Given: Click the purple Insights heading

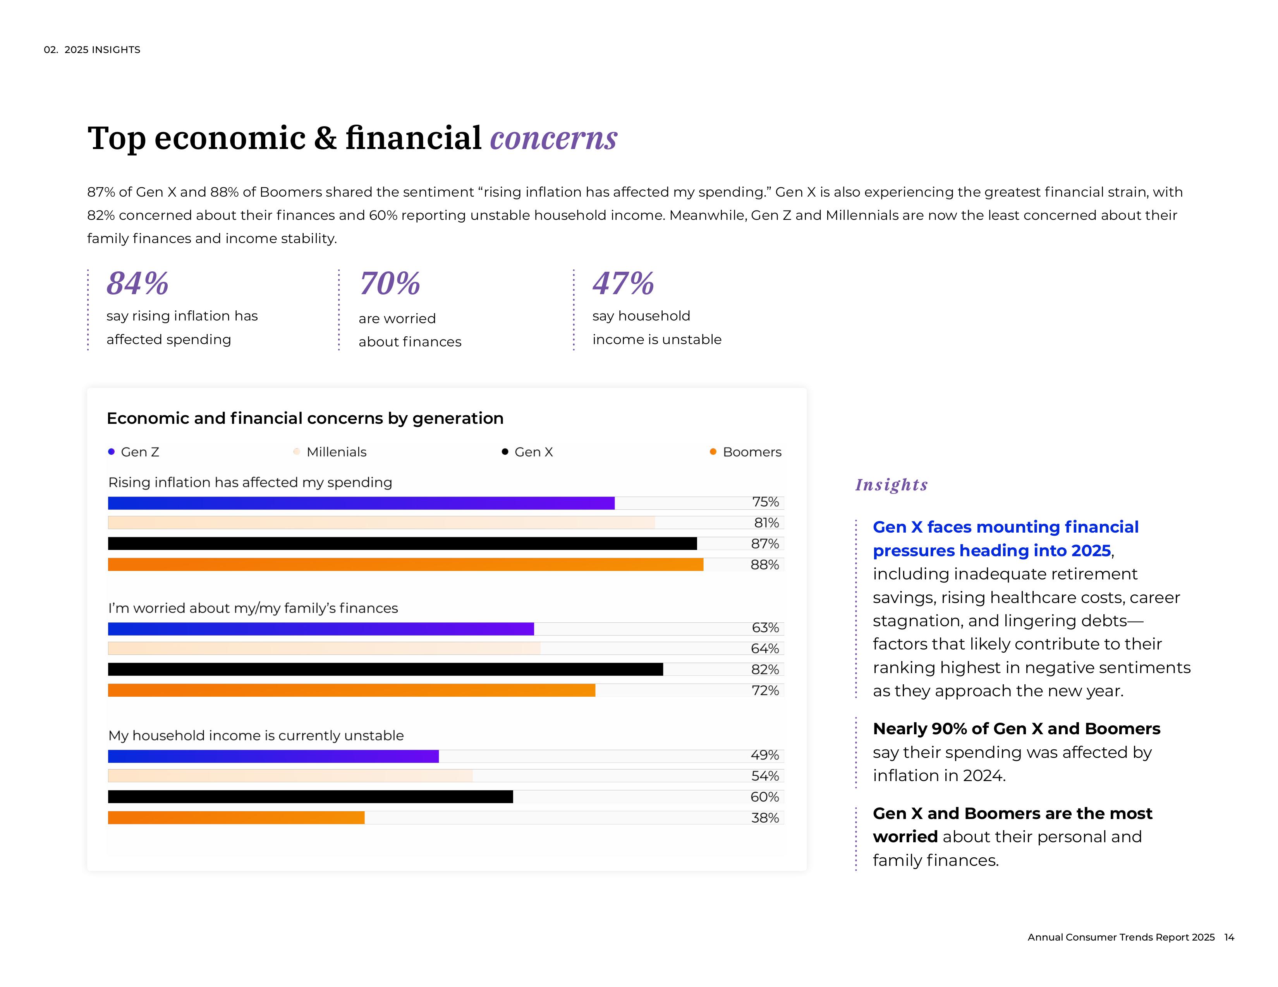Looking at the screenshot, I should [x=891, y=485].
